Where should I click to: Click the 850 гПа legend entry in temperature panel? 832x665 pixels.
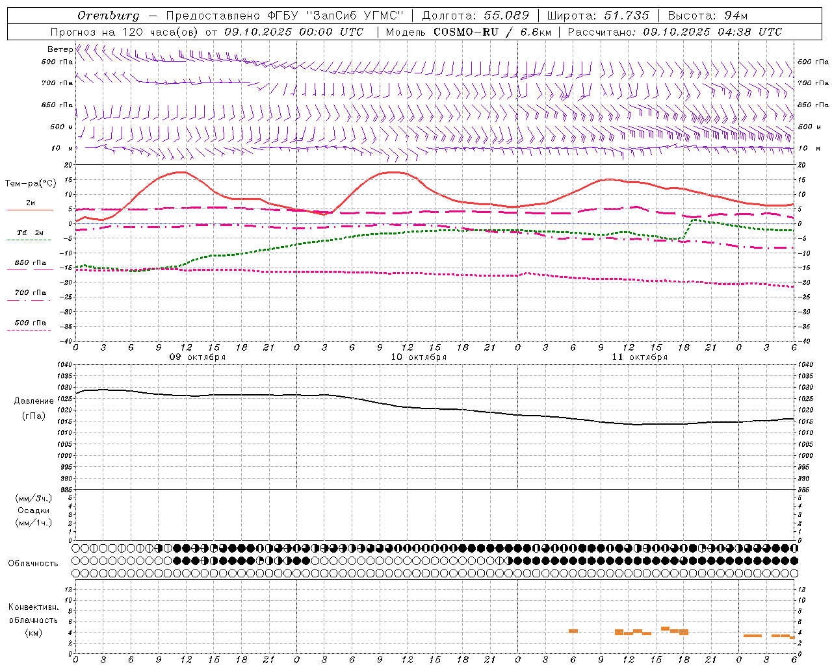tap(31, 263)
